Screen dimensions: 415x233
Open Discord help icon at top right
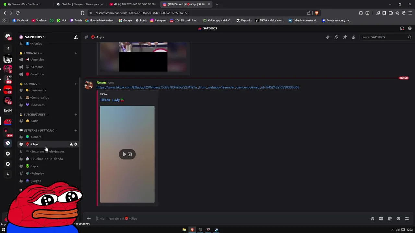click(x=410, y=28)
